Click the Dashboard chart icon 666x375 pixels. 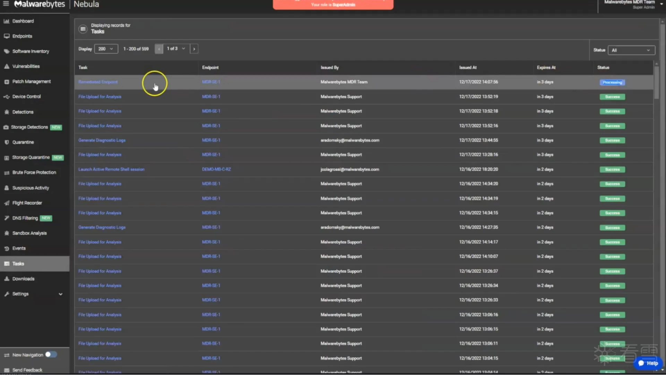pyautogui.click(x=6, y=21)
